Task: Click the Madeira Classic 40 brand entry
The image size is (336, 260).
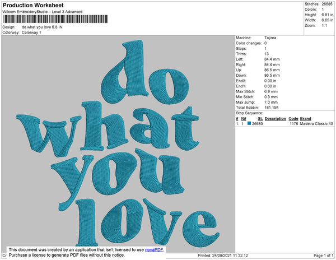Action: [x=316, y=123]
